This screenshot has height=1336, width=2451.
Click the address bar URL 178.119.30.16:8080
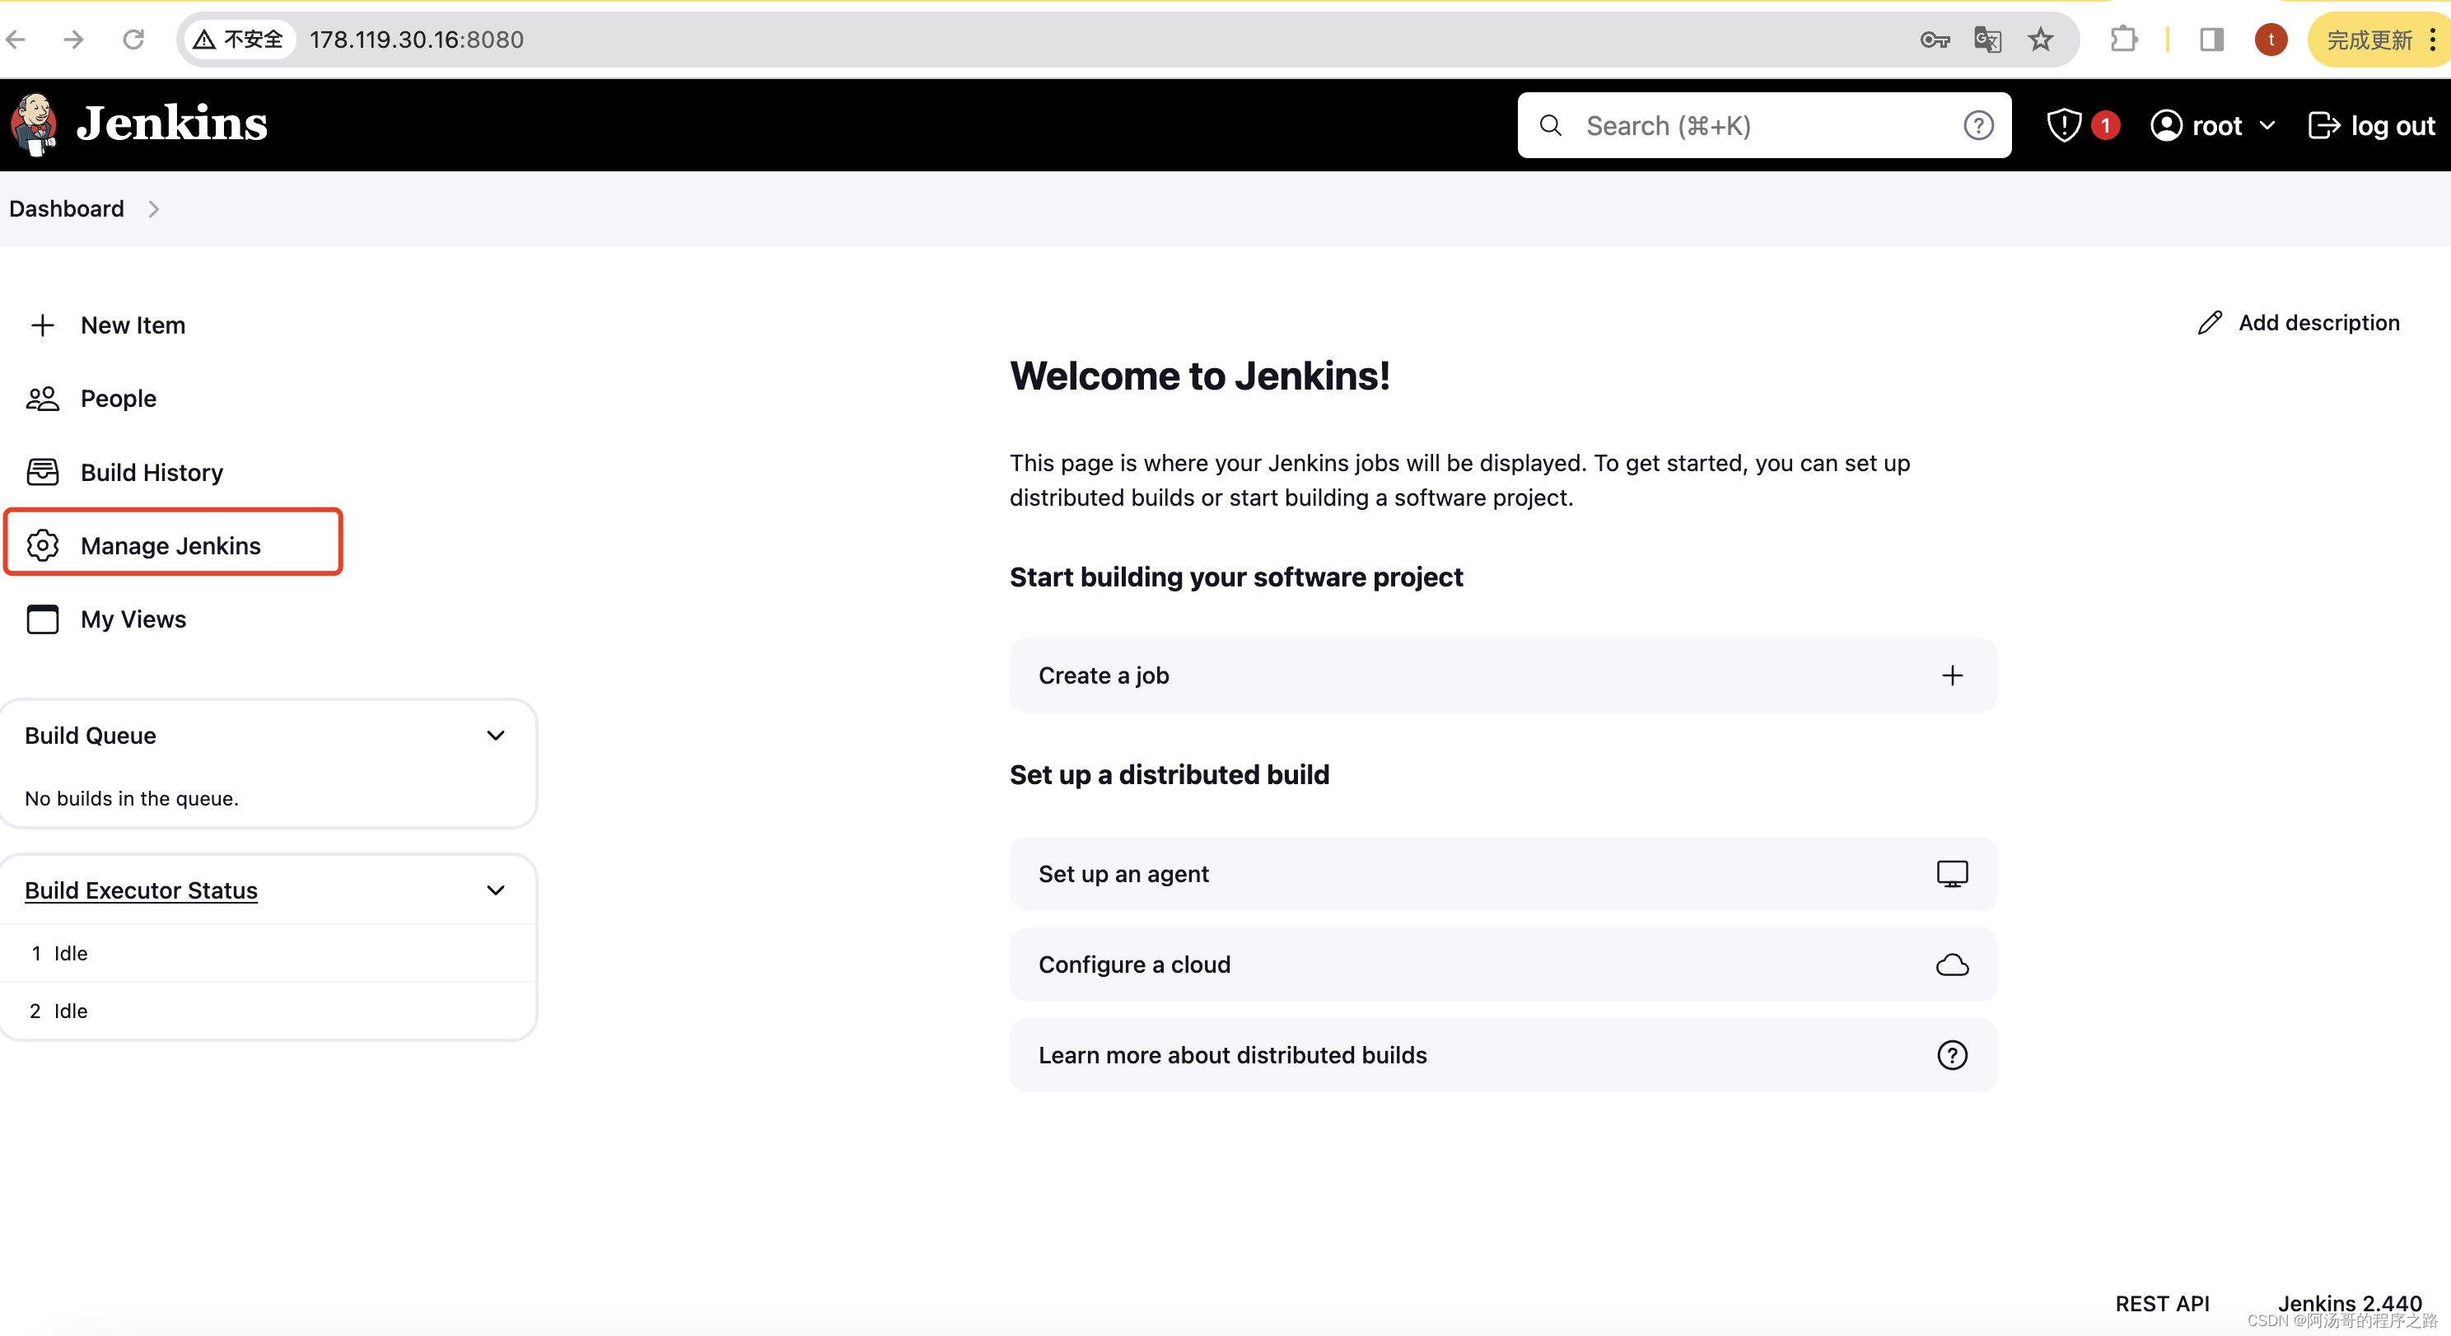pos(416,39)
